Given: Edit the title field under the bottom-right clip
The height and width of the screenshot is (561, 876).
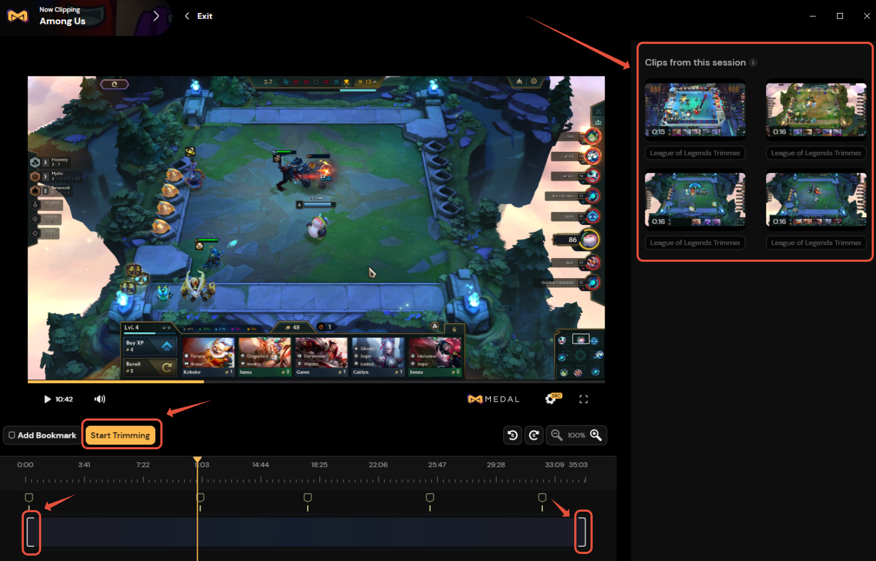Looking at the screenshot, I should pyautogui.click(x=816, y=242).
